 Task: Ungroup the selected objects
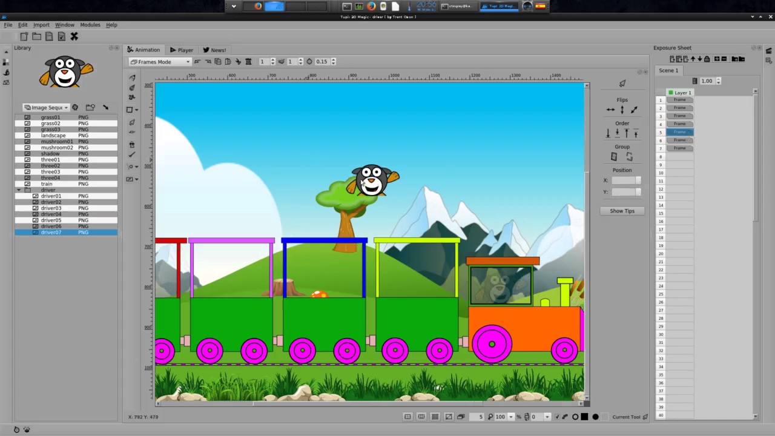click(x=629, y=156)
